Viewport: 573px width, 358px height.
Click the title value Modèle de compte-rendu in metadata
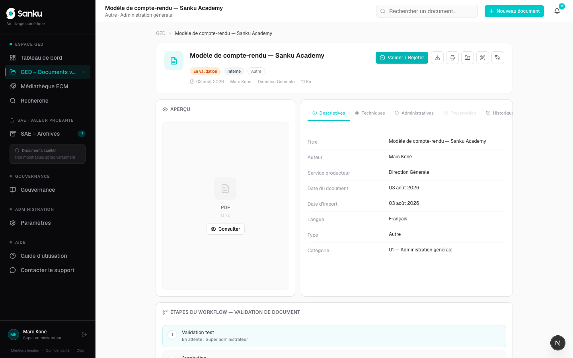coord(437,141)
